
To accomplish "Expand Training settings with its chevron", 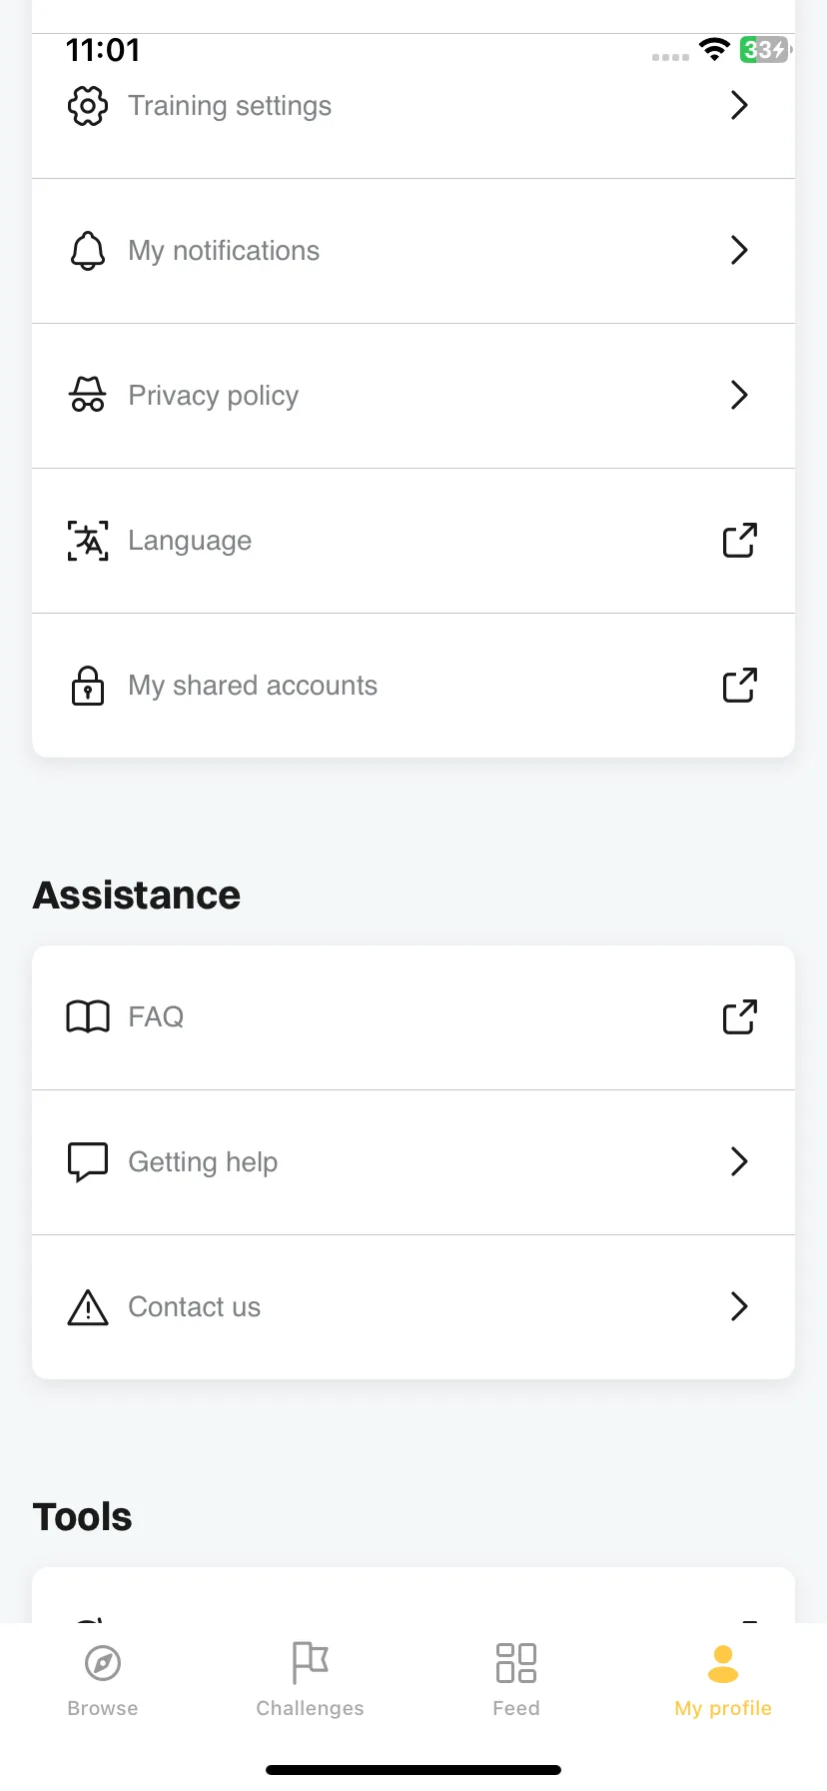I will pyautogui.click(x=739, y=105).
